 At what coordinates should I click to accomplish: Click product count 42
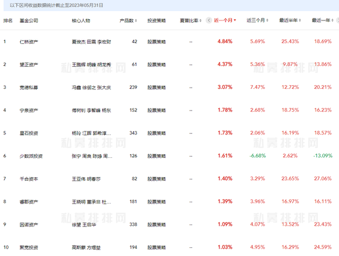134,41
